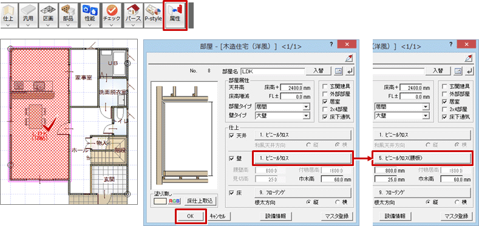Click the 塗り潰し color swatch
Screen dimensions: 479x226
click(160, 201)
